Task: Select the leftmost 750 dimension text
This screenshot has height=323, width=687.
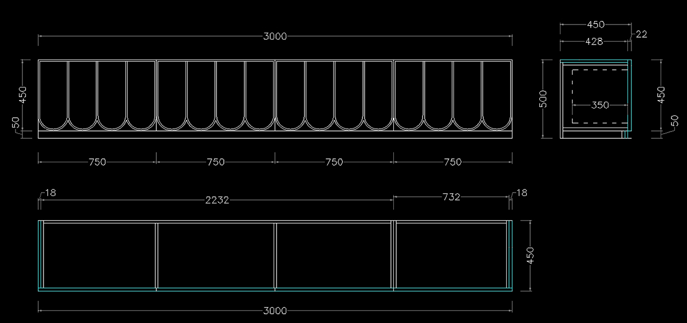Action: 97,162
